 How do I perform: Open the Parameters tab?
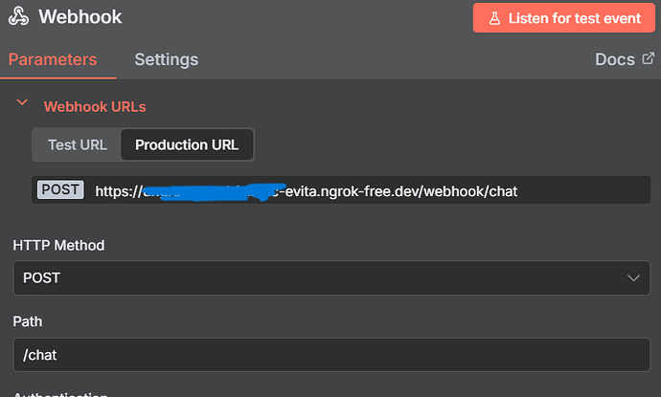[x=53, y=59]
